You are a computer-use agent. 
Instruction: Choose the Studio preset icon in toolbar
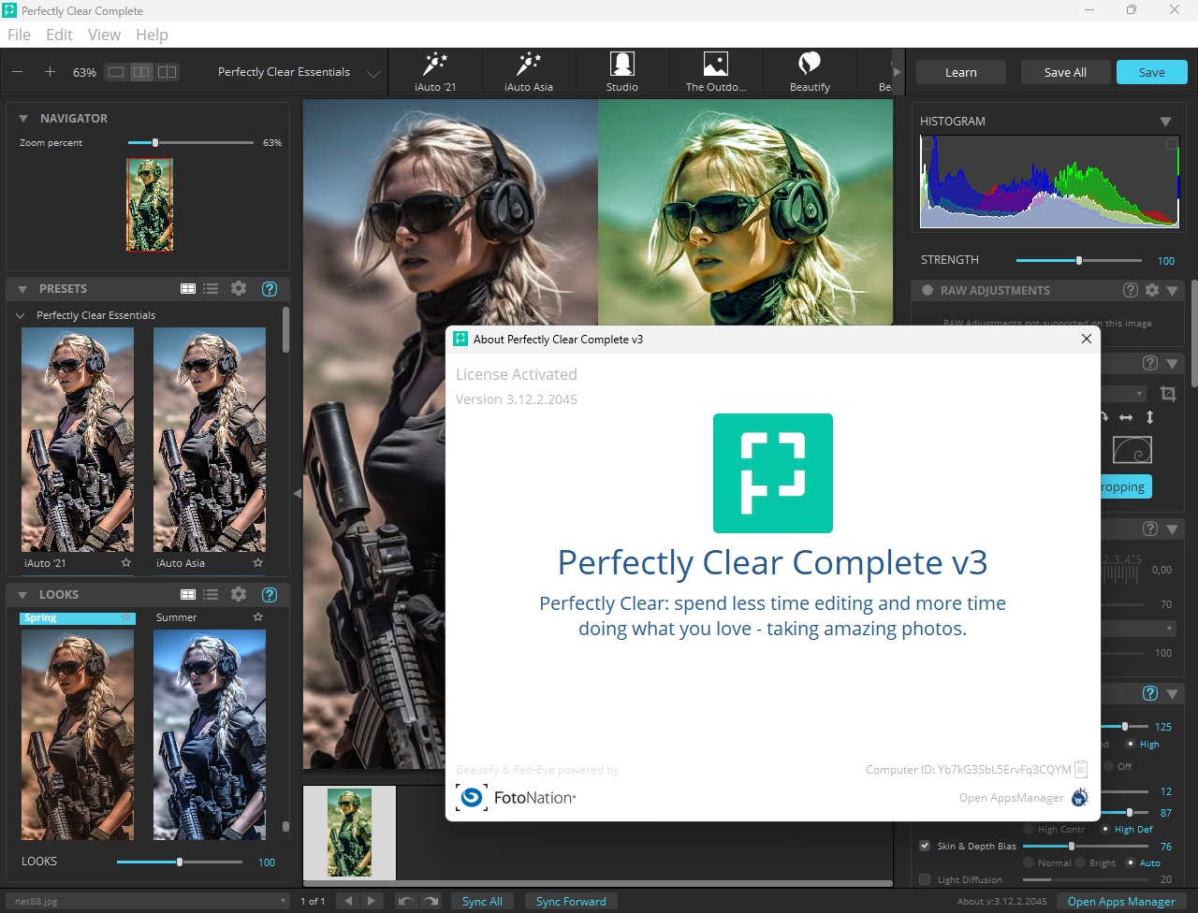[x=622, y=72]
